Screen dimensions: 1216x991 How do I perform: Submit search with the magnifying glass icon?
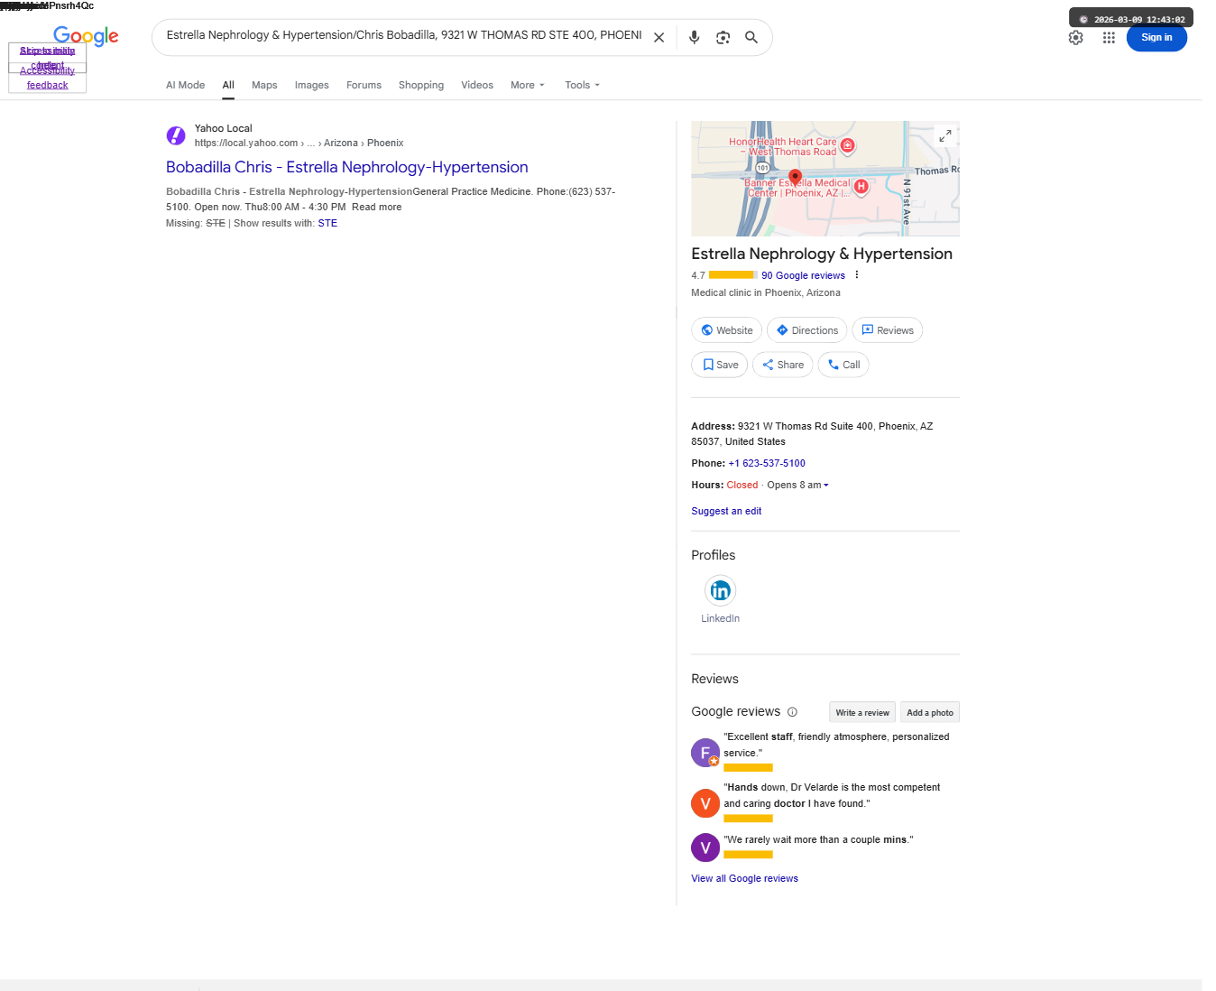751,38
